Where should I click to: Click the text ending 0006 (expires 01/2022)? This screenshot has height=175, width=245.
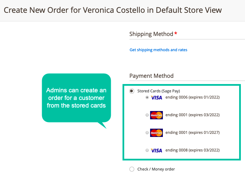click(x=193, y=97)
